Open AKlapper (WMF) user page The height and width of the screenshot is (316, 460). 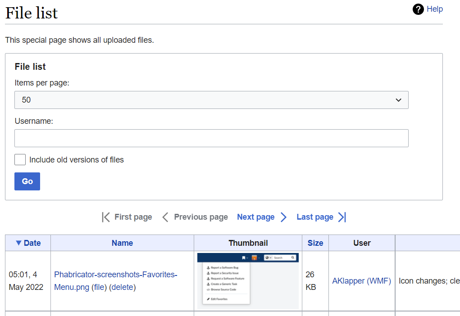tap(361, 281)
